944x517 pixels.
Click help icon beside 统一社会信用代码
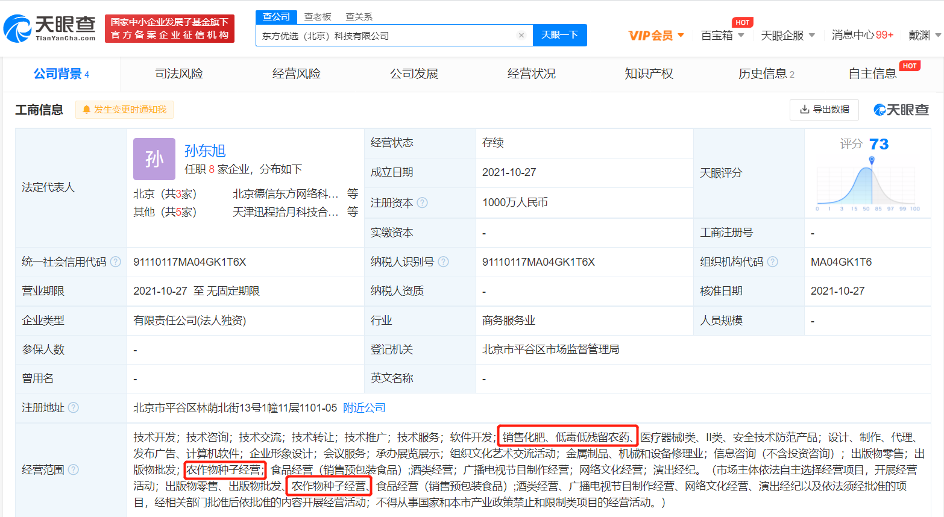pyautogui.click(x=116, y=262)
